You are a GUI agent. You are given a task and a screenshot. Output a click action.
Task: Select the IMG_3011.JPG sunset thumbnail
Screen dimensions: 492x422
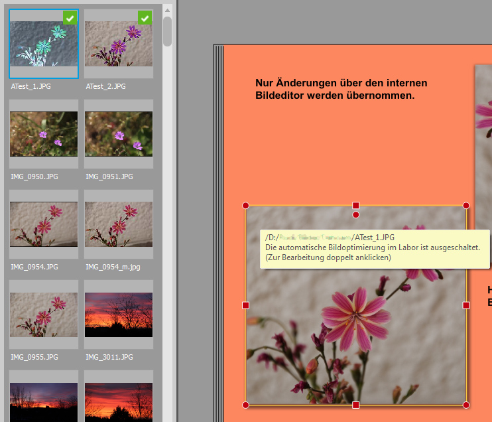[x=119, y=315]
